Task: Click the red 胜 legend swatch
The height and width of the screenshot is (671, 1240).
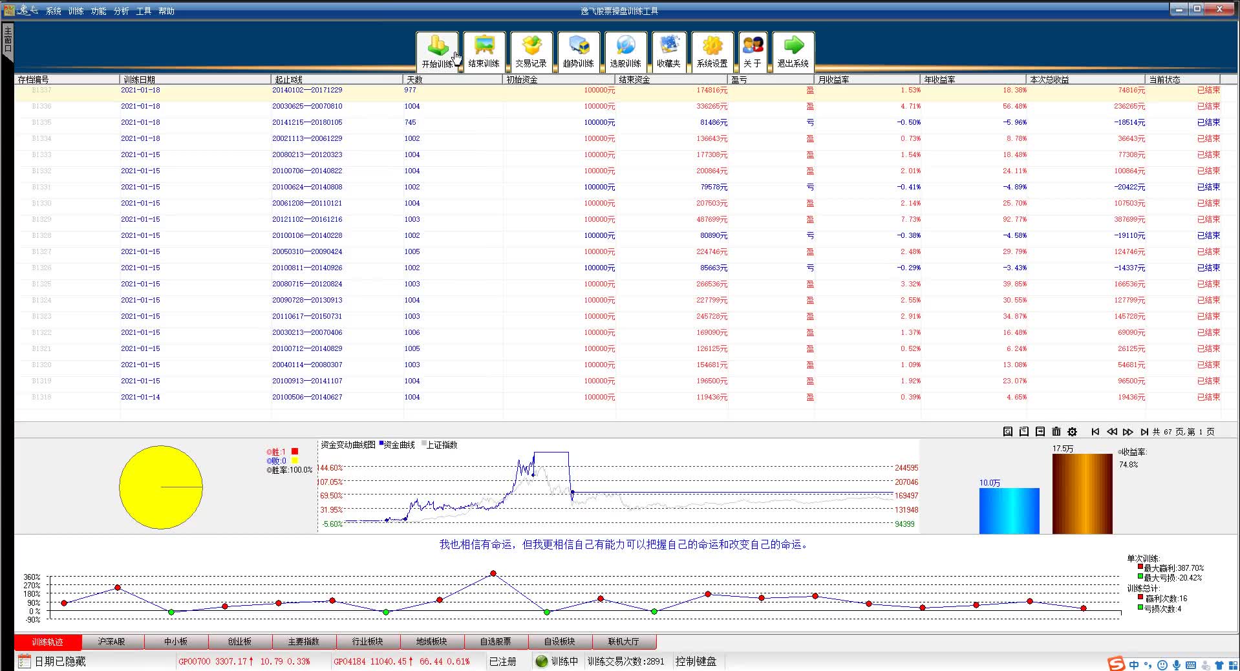Action: [295, 451]
